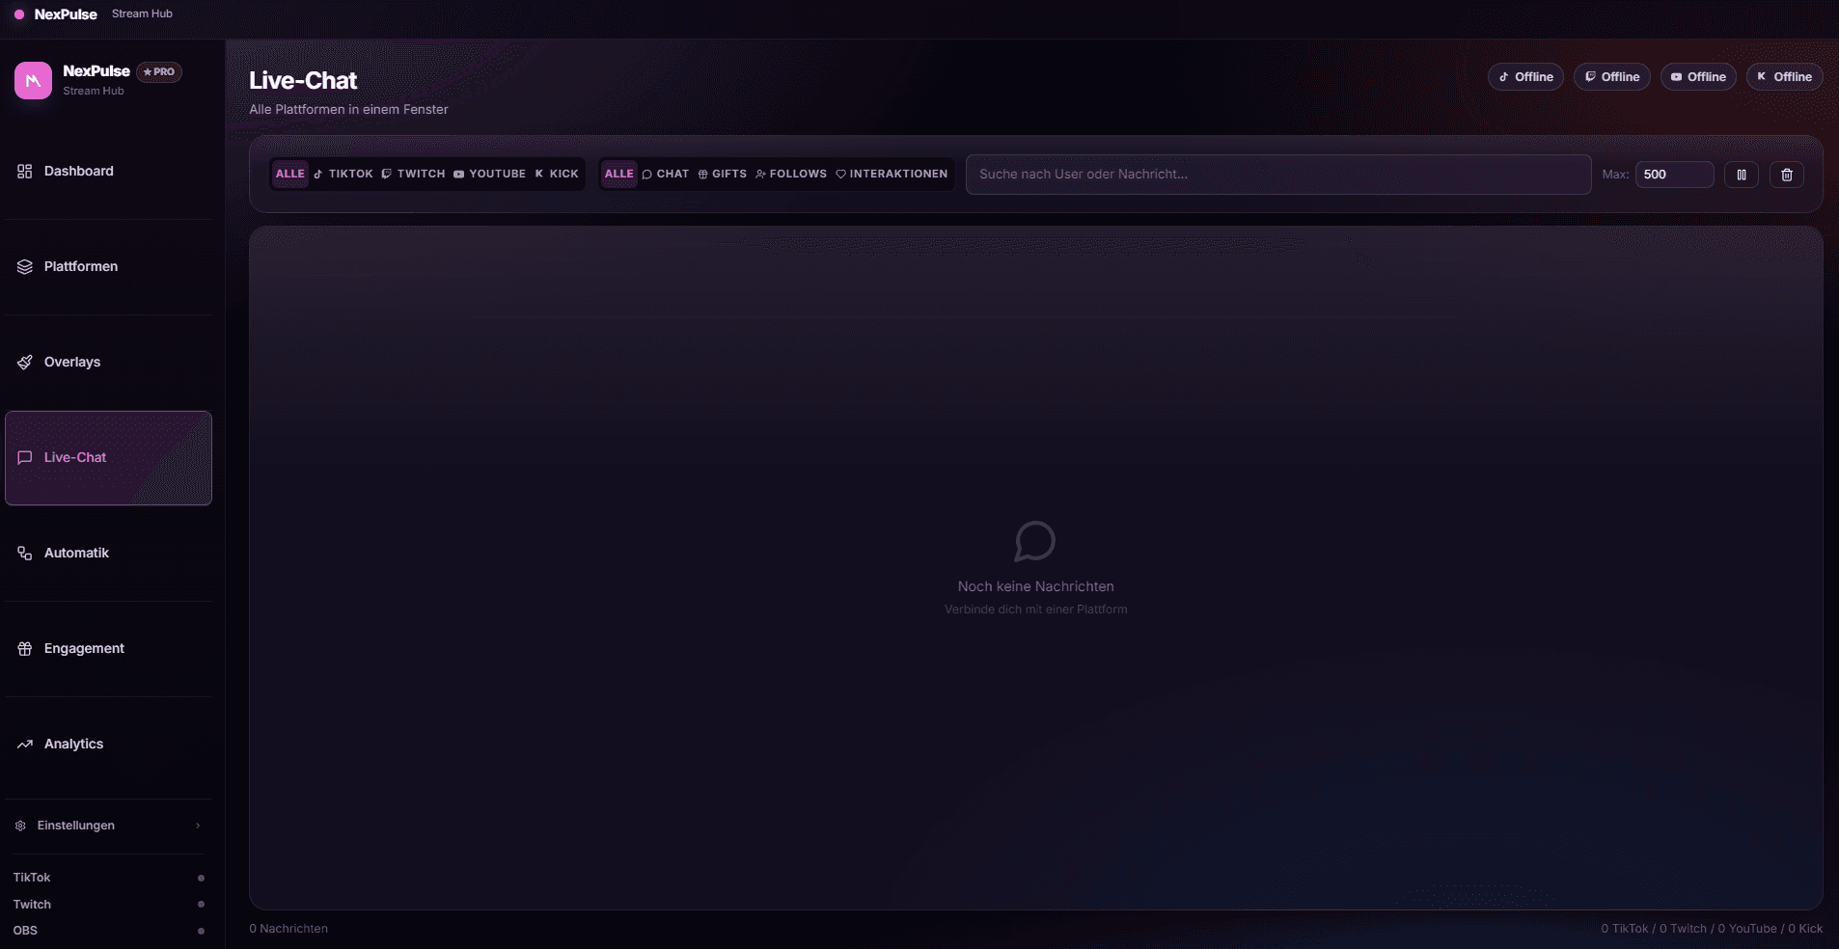The width and height of the screenshot is (1839, 949).
Task: Click the Overlays brush icon
Action: 25,363
